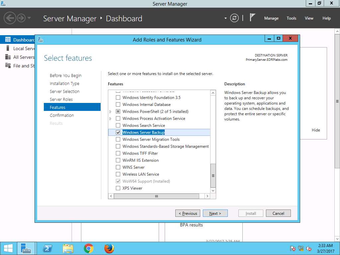The height and width of the screenshot is (255, 340).
Task: Check Windows Server Migration Tools
Action: tap(118, 139)
